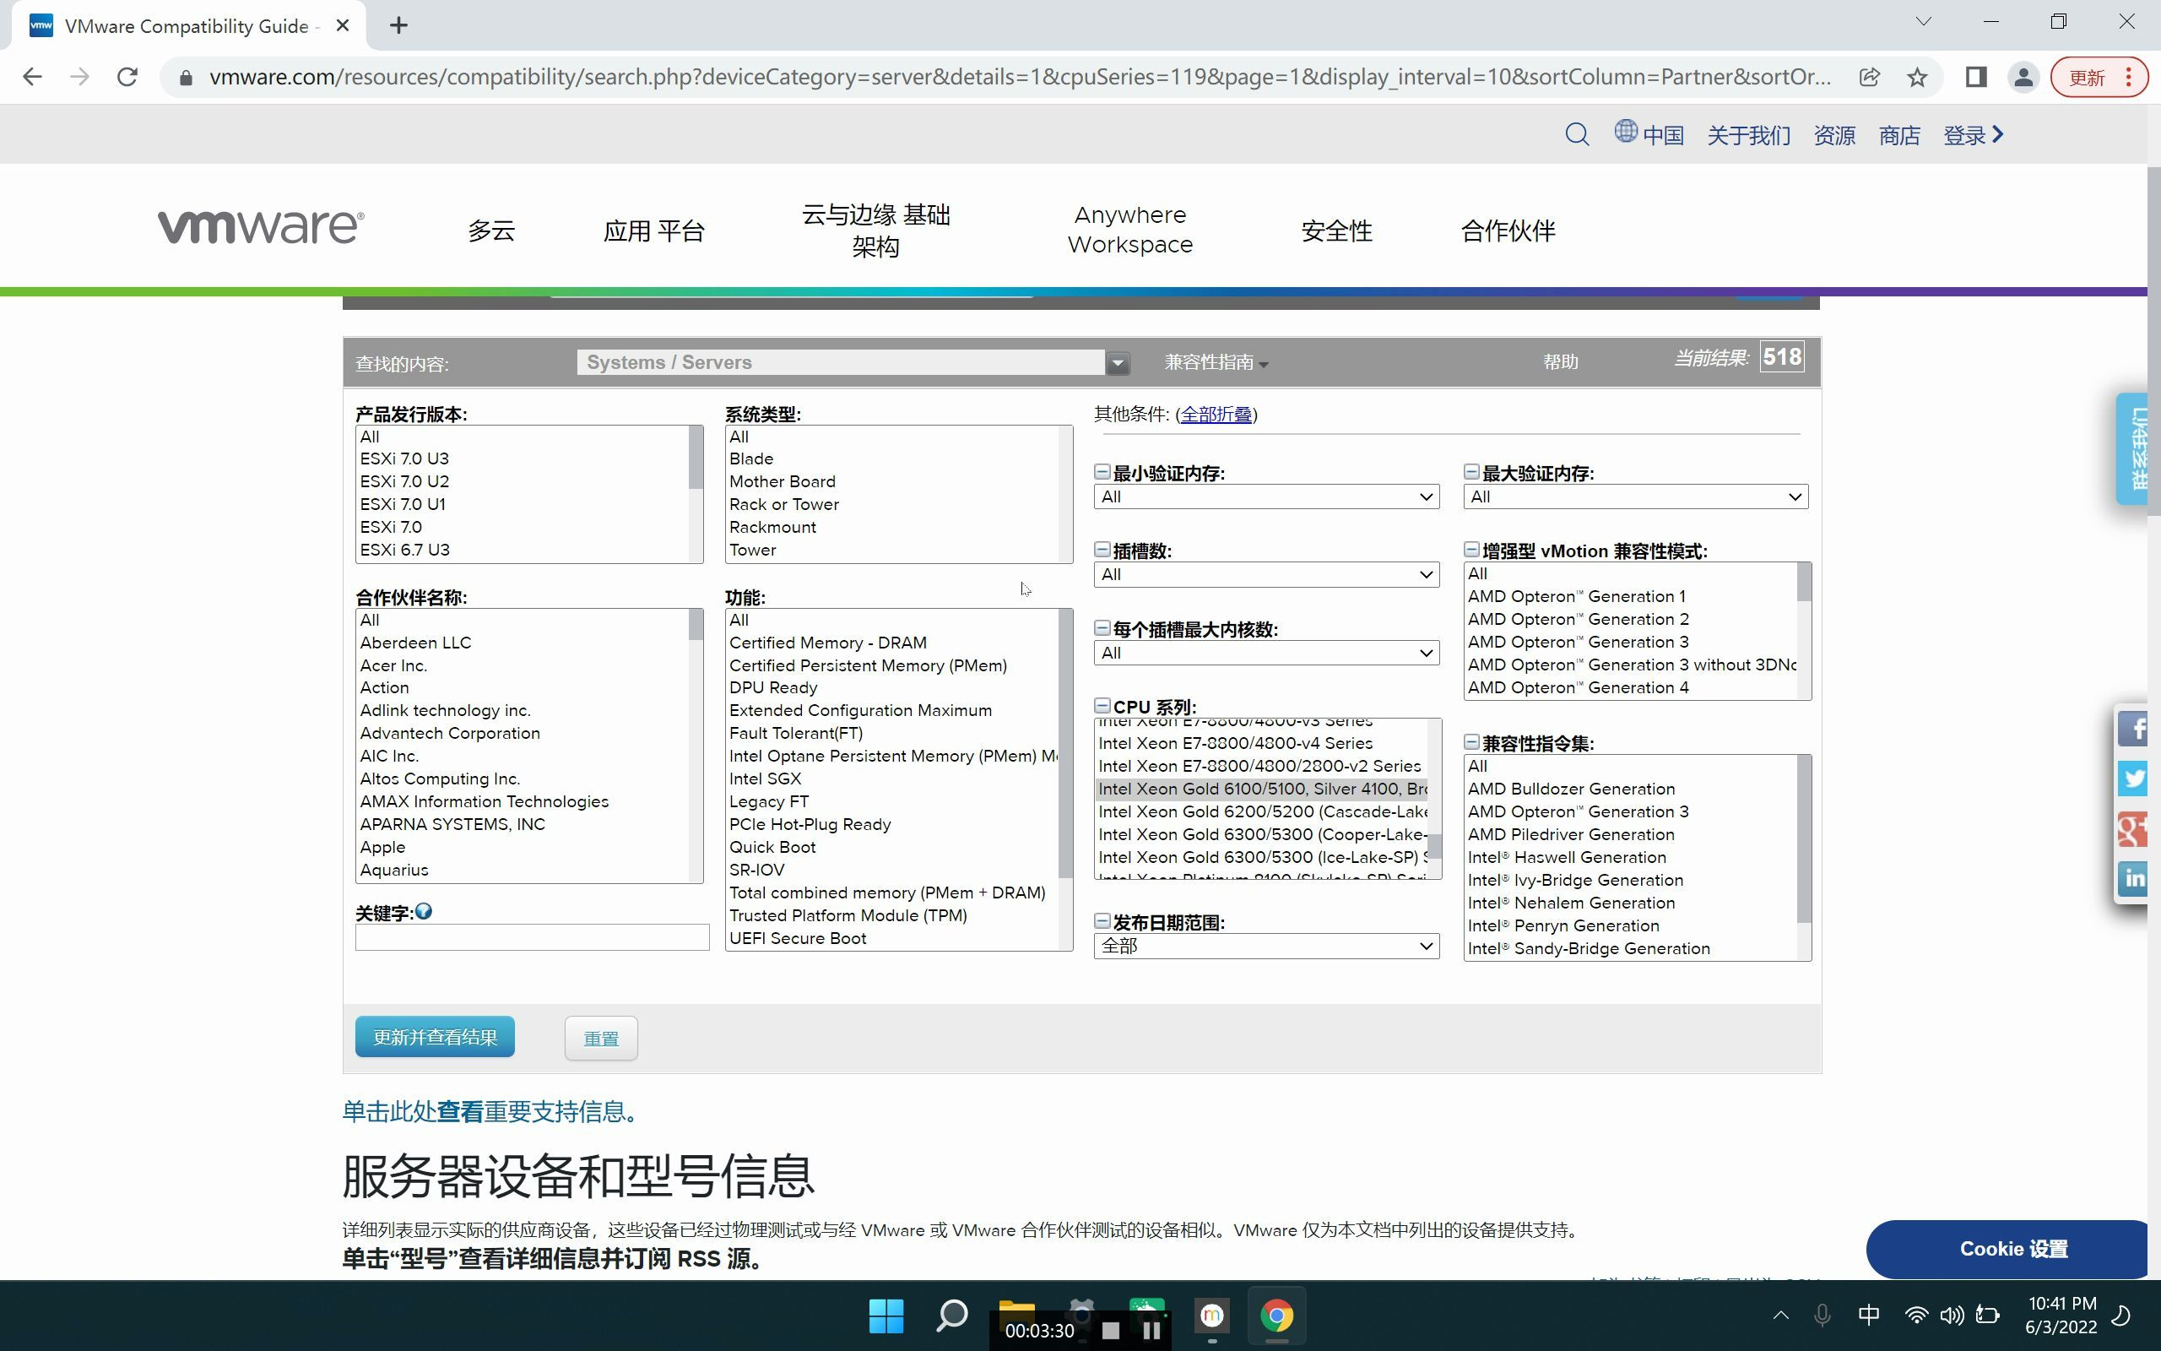
Task: Open a new browser tab with plus icon
Action: pyautogui.click(x=399, y=25)
